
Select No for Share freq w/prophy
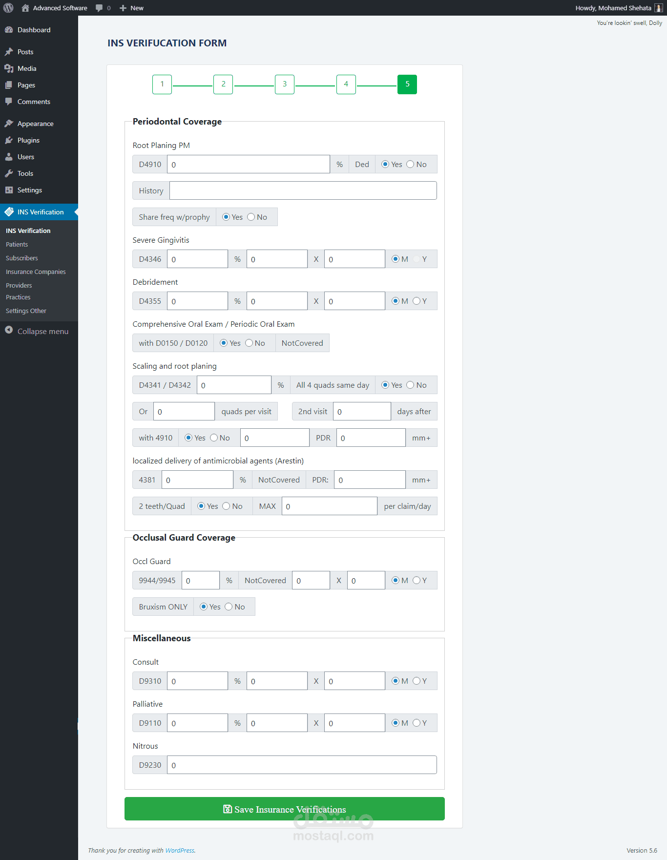click(251, 217)
